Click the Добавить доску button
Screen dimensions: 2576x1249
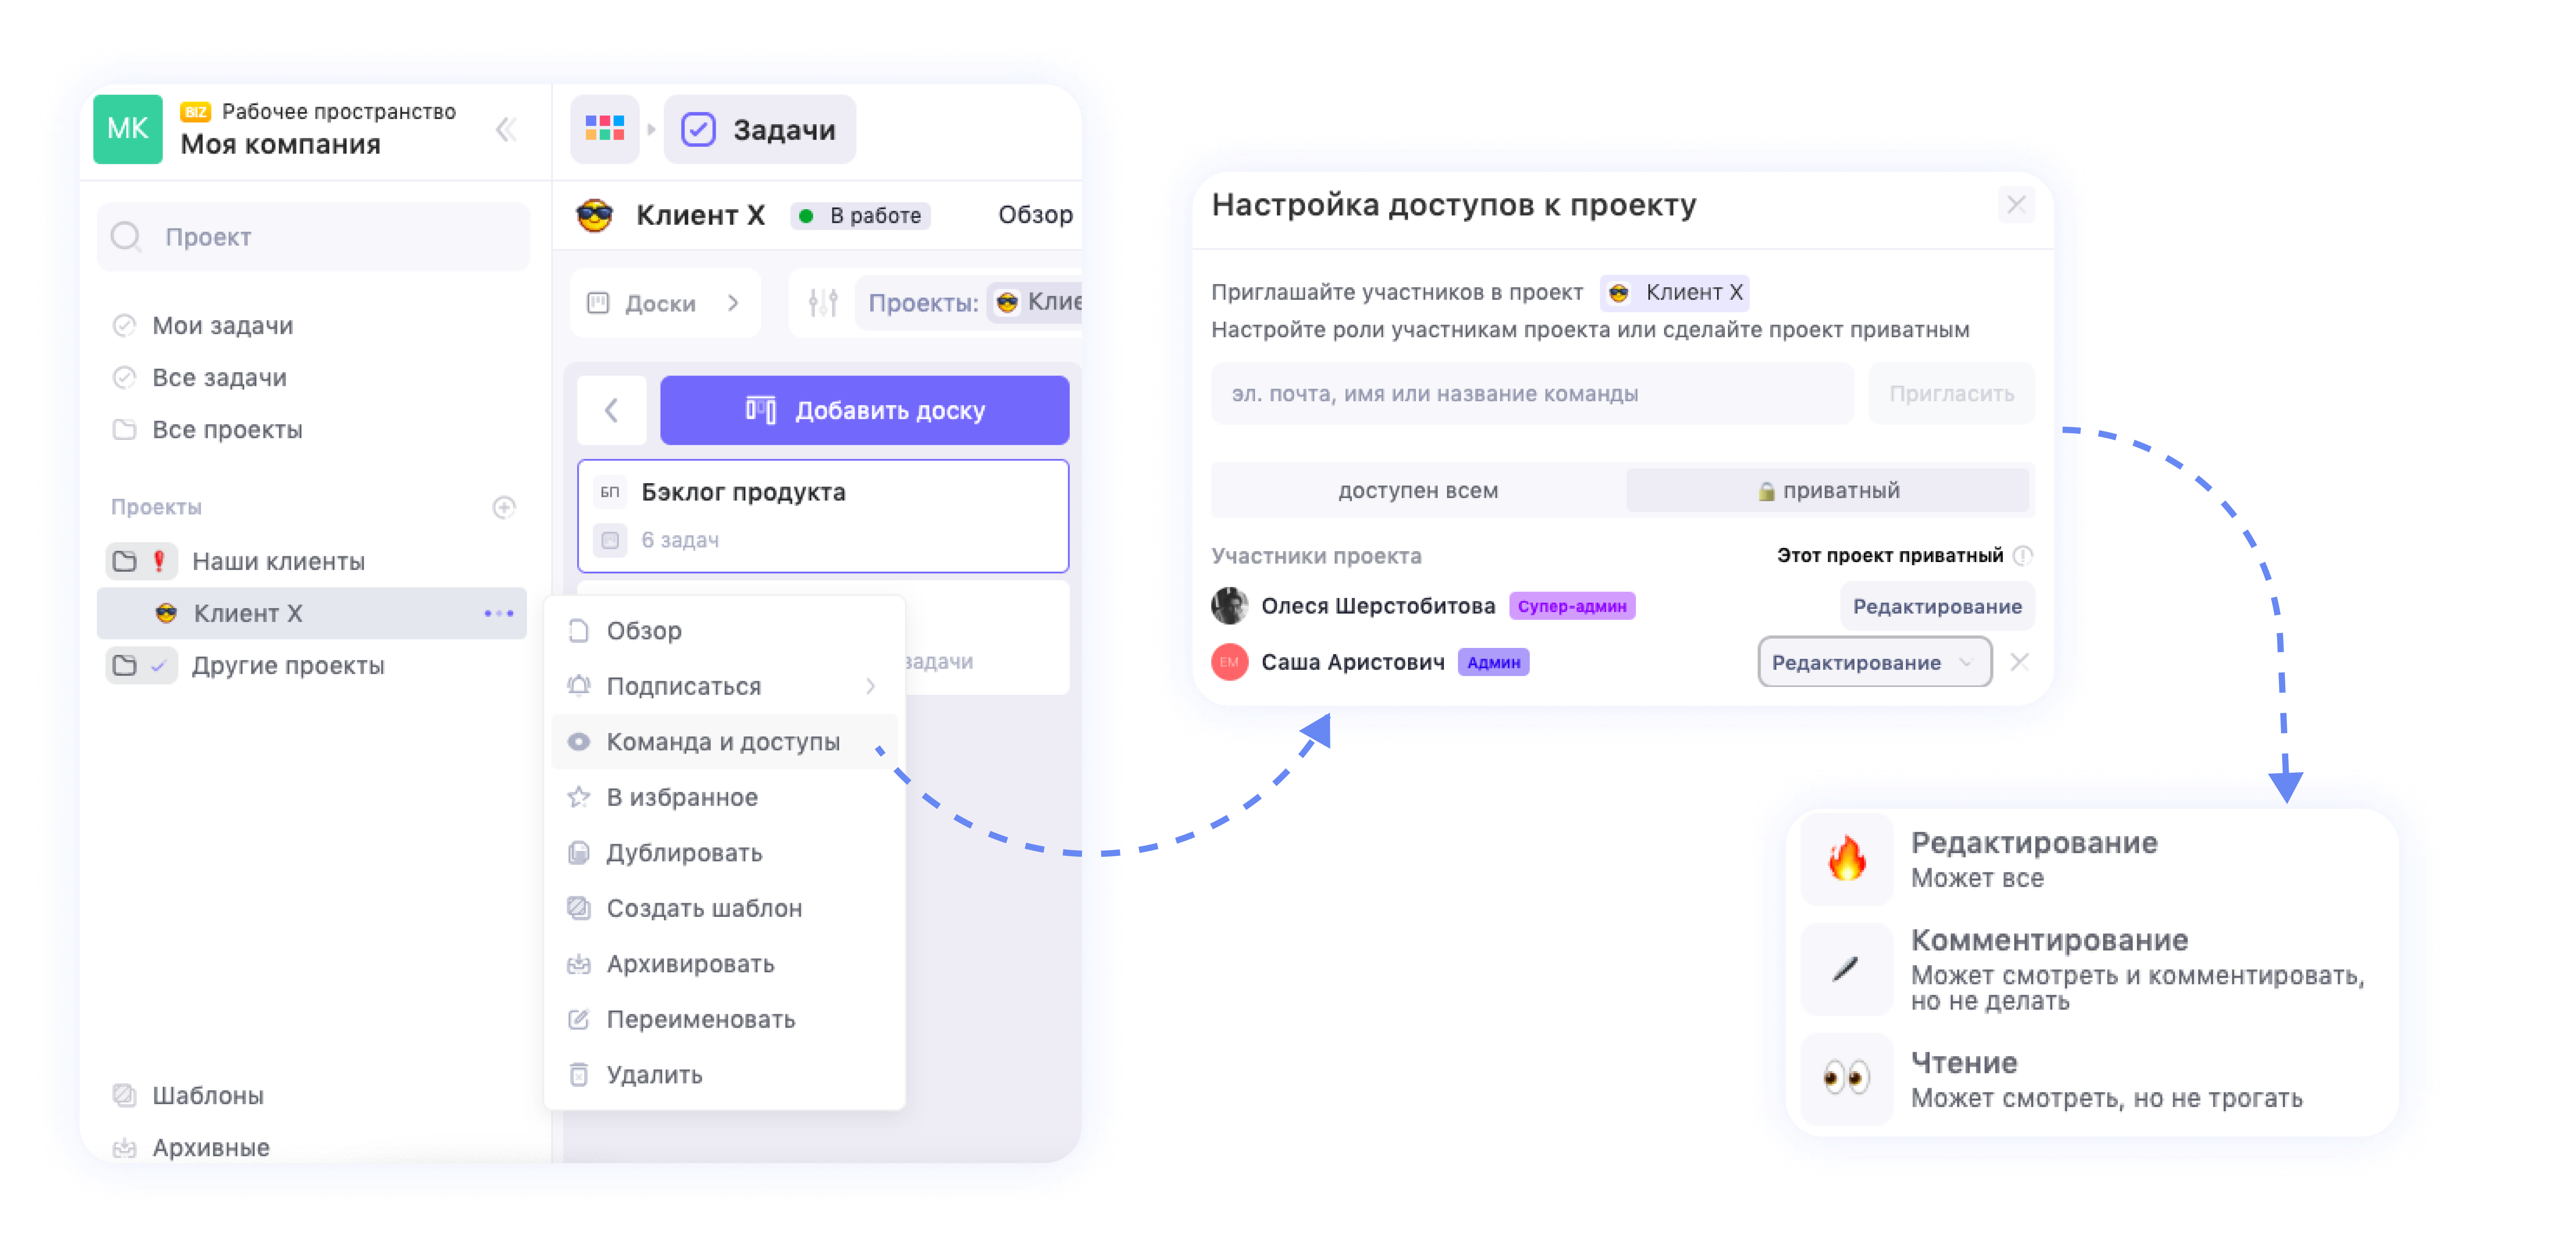[864, 410]
